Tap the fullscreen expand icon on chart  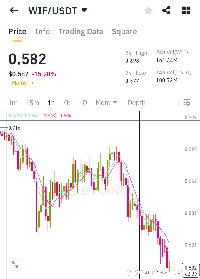point(15,264)
